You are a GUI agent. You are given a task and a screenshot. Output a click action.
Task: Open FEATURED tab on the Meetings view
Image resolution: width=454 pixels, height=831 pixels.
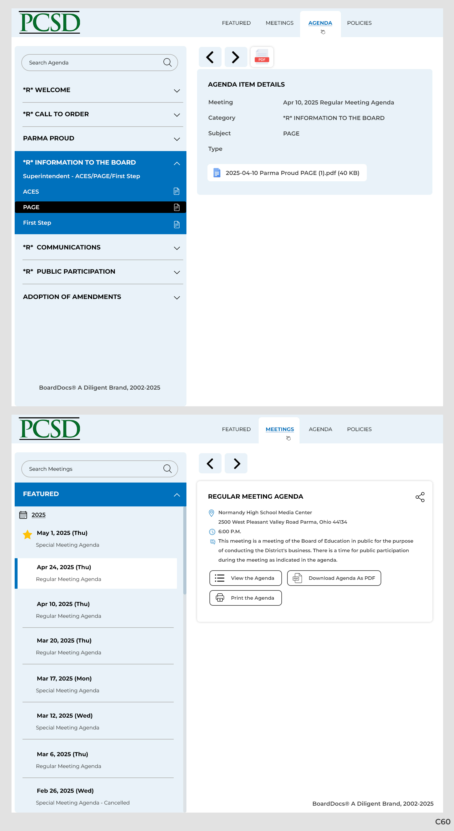tap(236, 429)
